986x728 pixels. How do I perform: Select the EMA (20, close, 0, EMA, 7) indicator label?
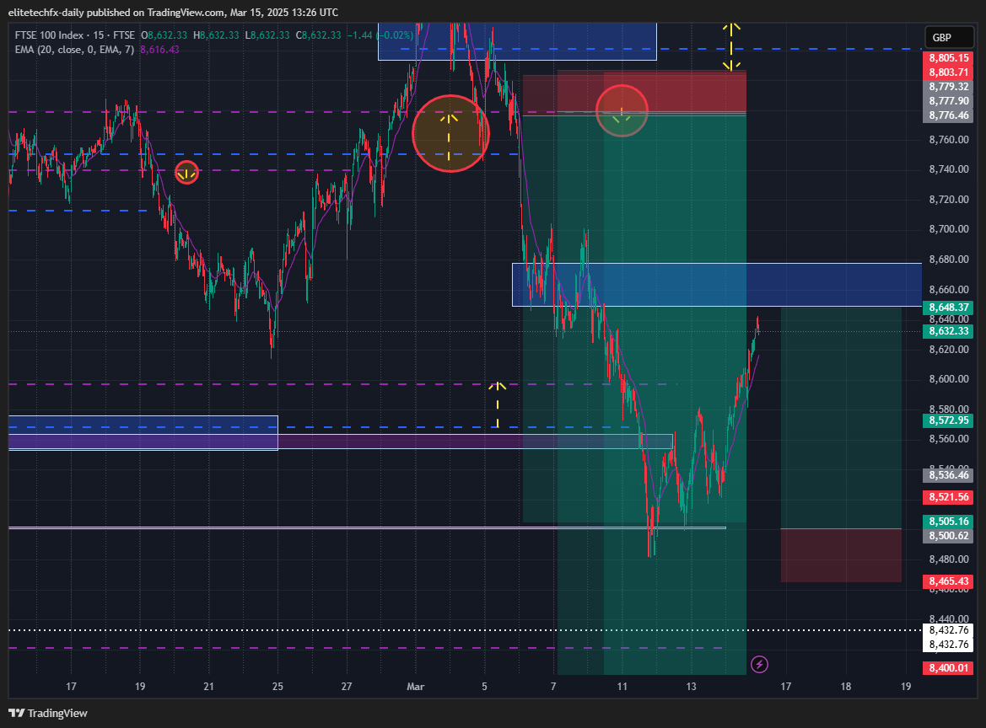74,50
